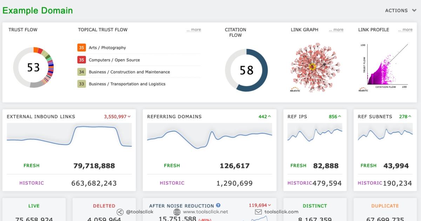
Task: Expand Ref Subnets 278 chevron
Action: click(x=410, y=116)
